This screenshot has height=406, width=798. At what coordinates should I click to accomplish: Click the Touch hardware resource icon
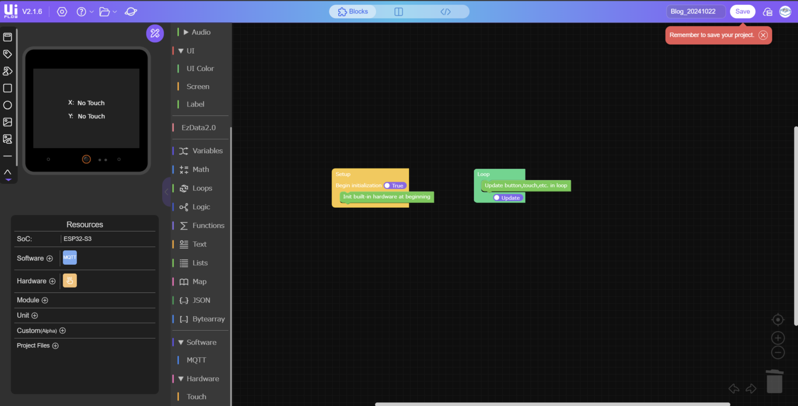(69, 280)
